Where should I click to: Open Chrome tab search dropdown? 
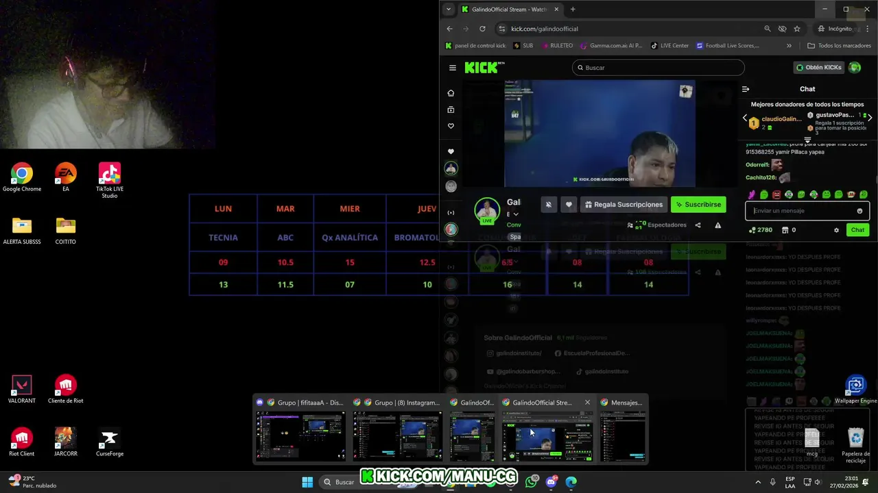pyautogui.click(x=448, y=10)
